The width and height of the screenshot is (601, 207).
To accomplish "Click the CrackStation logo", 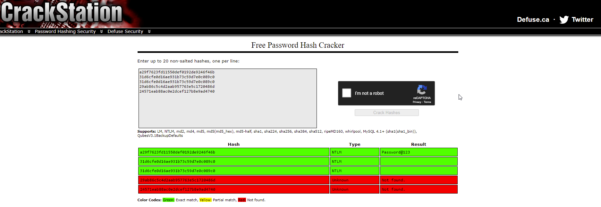I will 62,13.
